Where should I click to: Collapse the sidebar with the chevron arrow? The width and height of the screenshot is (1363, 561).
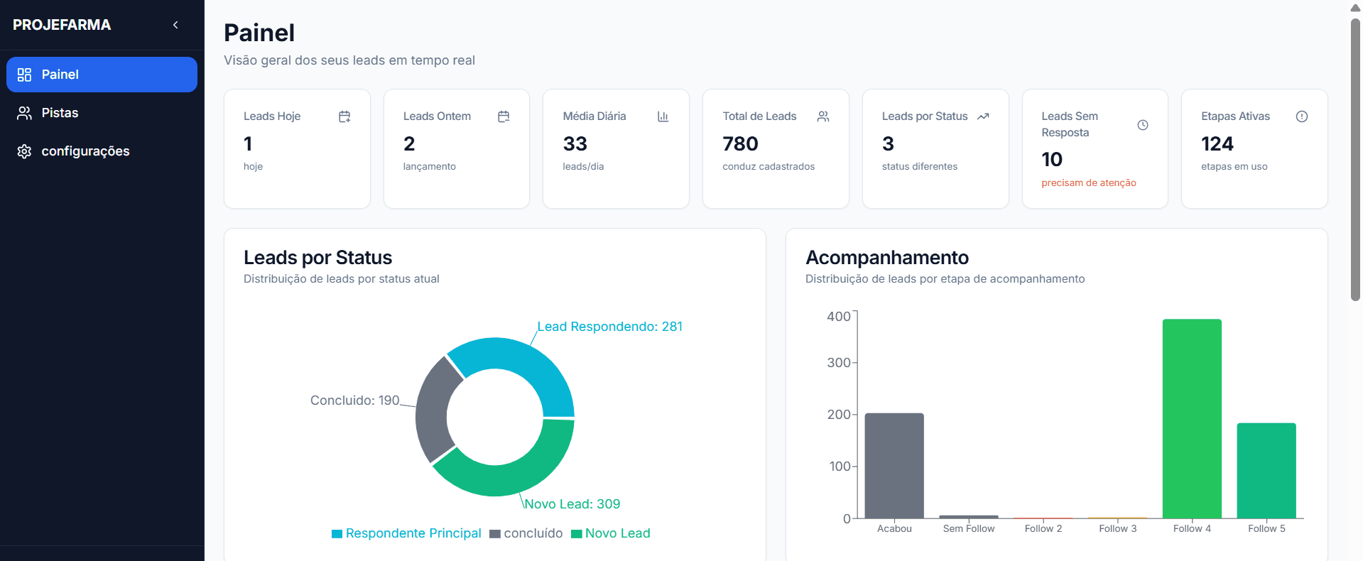tap(175, 25)
